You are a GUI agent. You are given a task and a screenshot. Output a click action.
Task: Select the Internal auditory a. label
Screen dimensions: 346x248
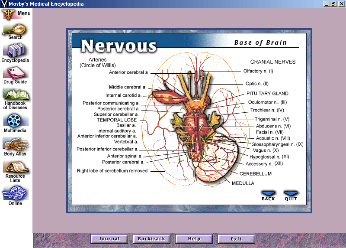coord(116,131)
